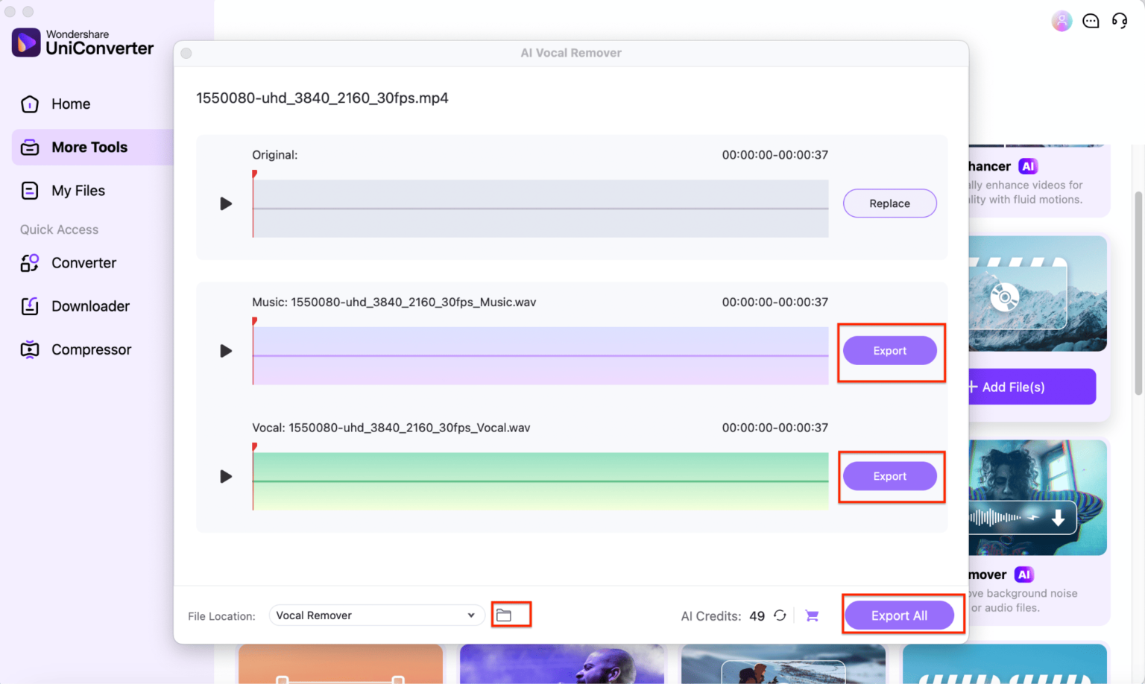Image resolution: width=1145 pixels, height=684 pixels.
Task: Refresh the AI Credits count
Action: click(x=780, y=615)
